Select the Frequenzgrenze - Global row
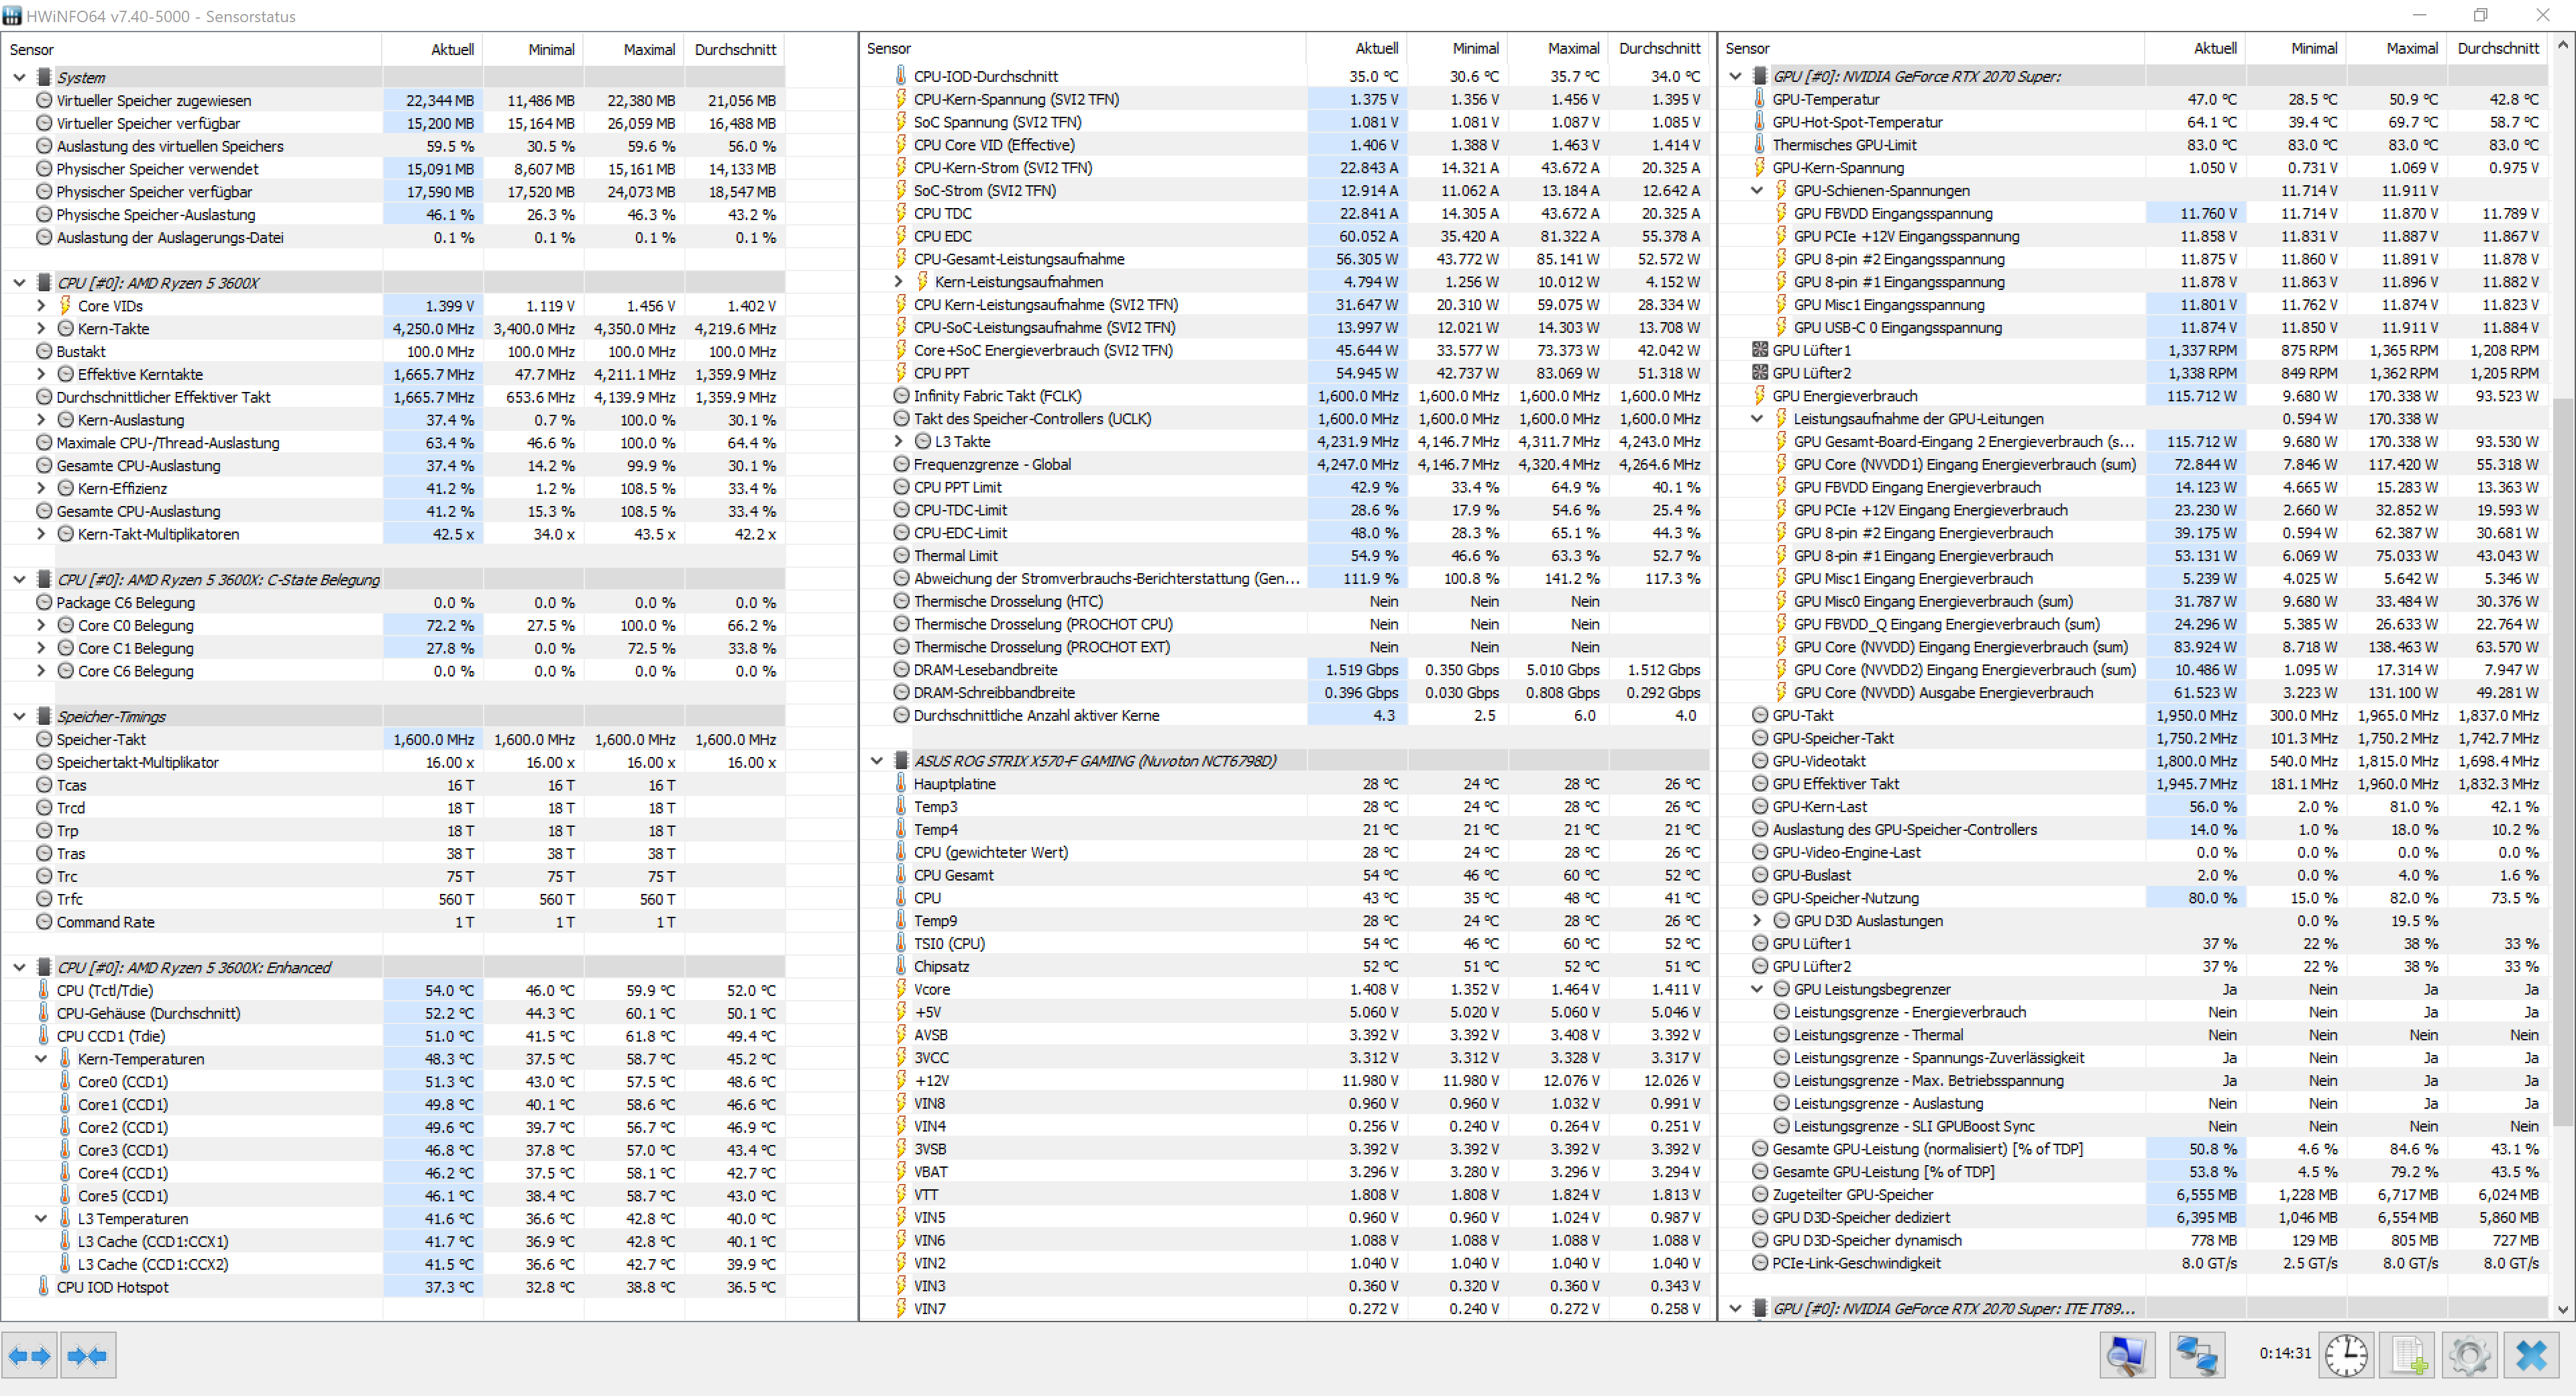 (1284, 464)
